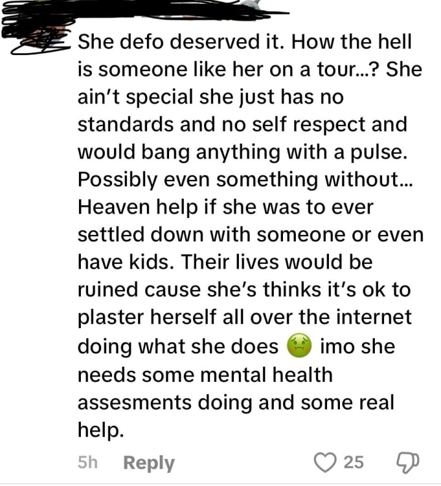Click the line 'plaster herself all over the internet'
The width and height of the screenshot is (441, 486).
tap(244, 318)
